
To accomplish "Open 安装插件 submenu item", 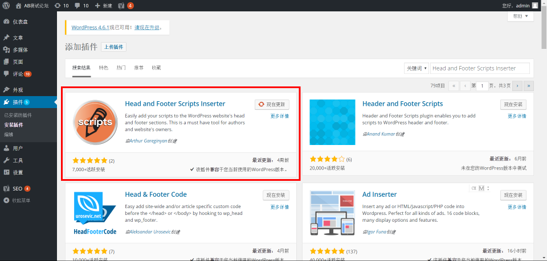I will tap(14, 125).
